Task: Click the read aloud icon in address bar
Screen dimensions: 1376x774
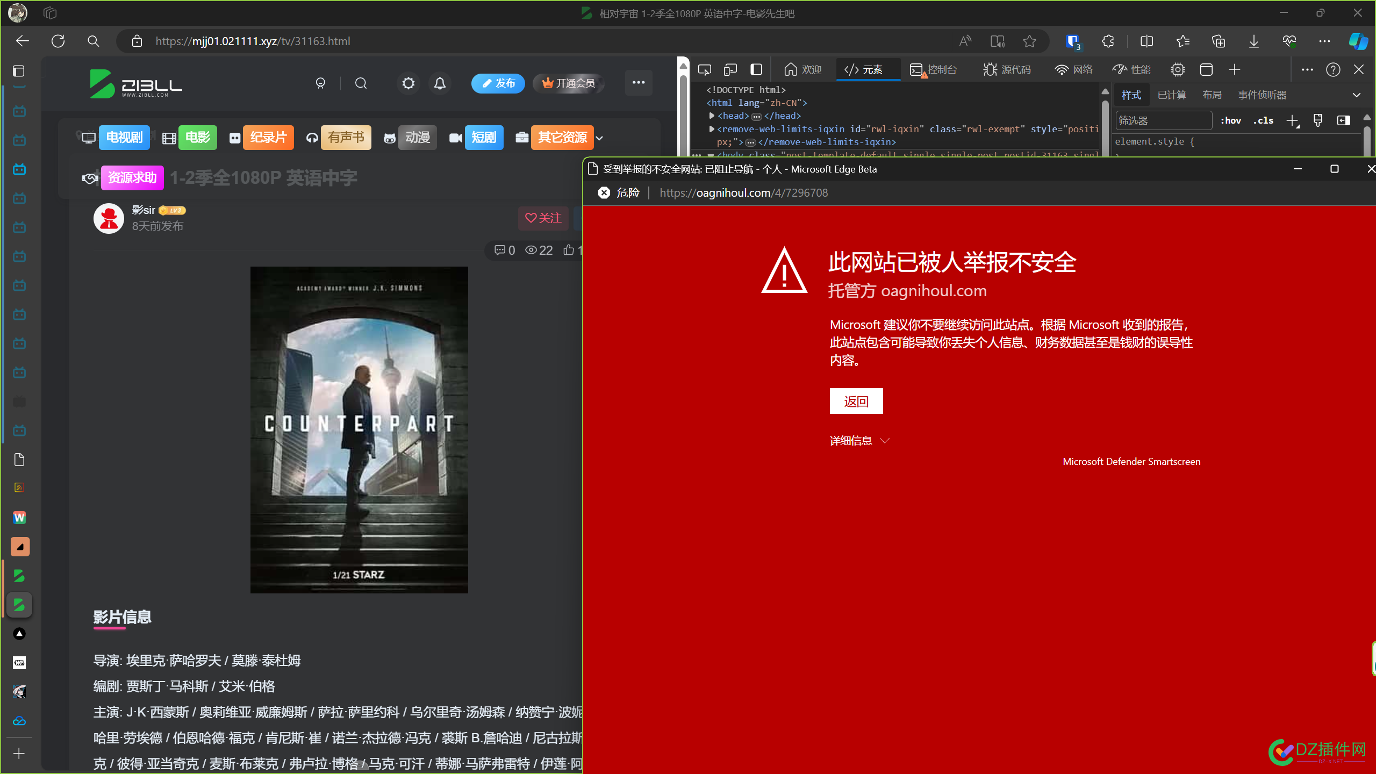Action: 965,41
